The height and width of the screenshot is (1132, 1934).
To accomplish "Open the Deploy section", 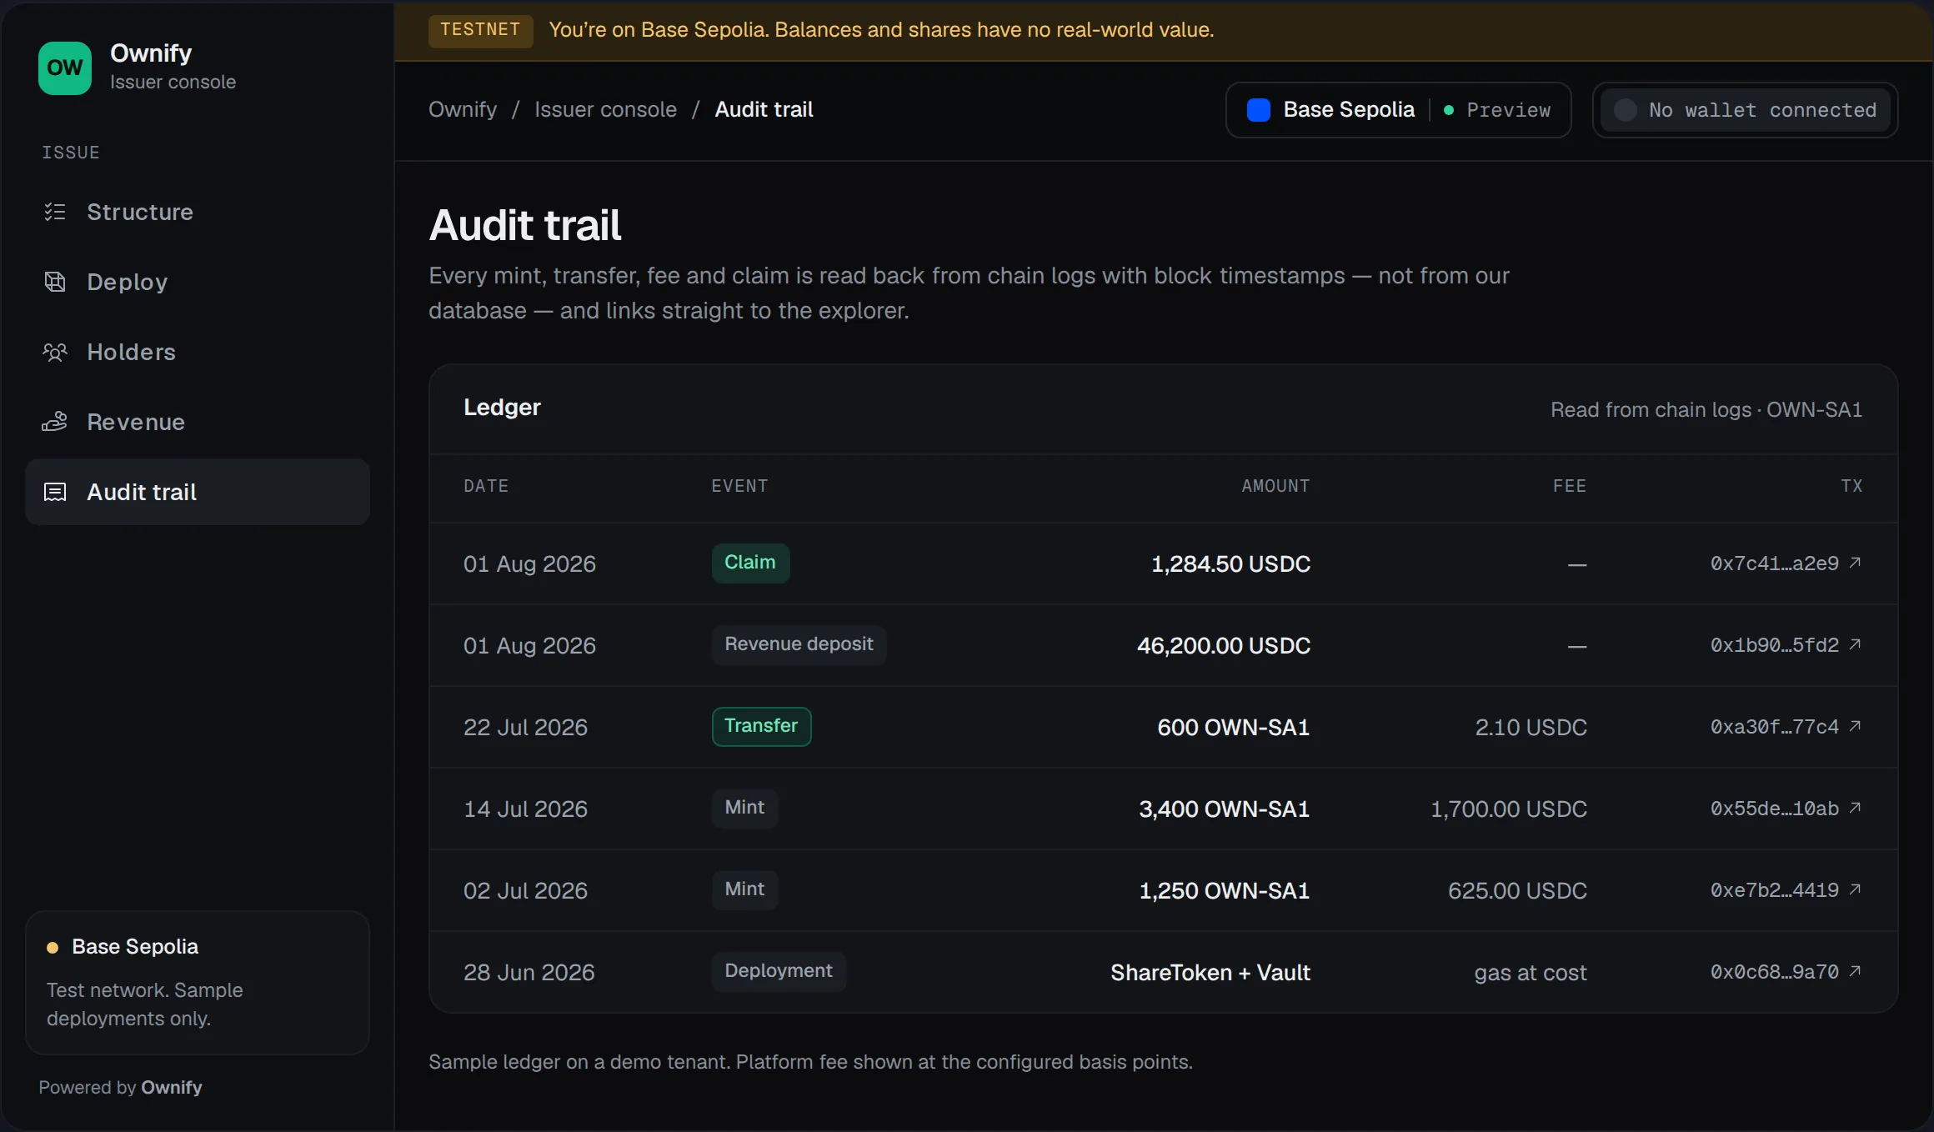I will click(198, 282).
